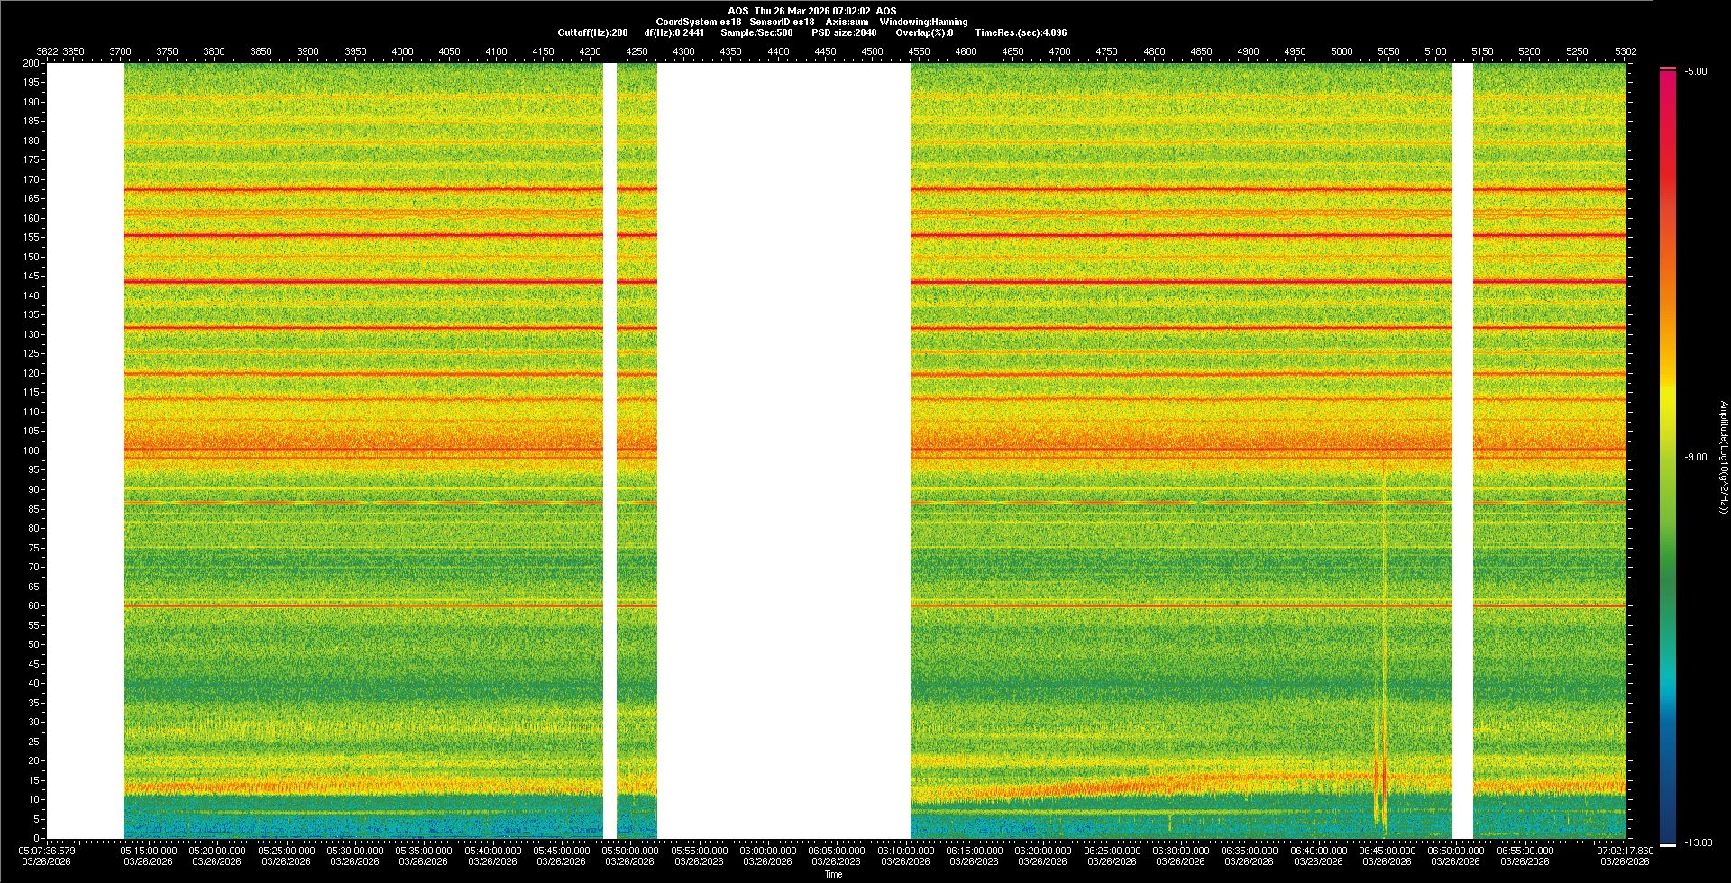Click the Amplitude colorbar axis title

tap(1723, 458)
